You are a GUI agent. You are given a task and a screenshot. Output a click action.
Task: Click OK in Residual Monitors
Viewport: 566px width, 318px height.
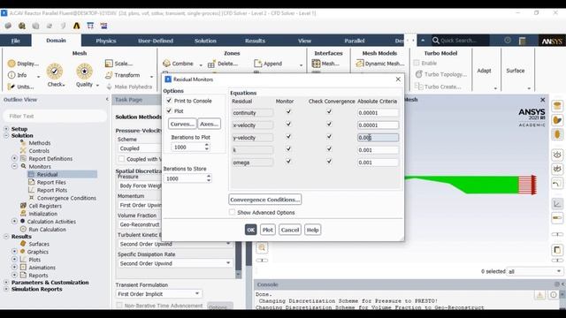[250, 230]
